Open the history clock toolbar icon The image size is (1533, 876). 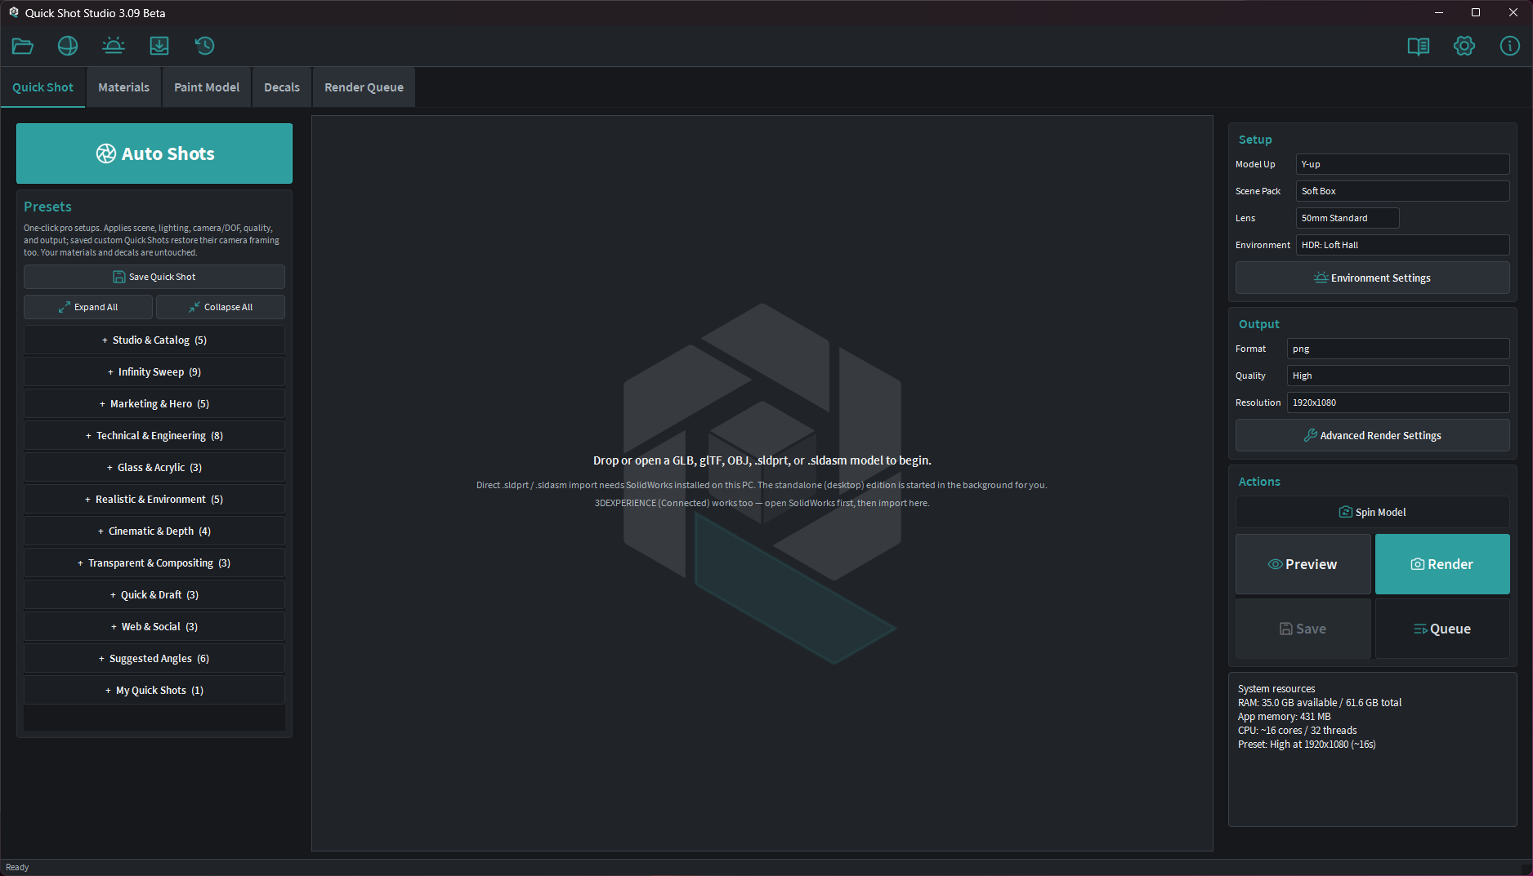coord(204,46)
